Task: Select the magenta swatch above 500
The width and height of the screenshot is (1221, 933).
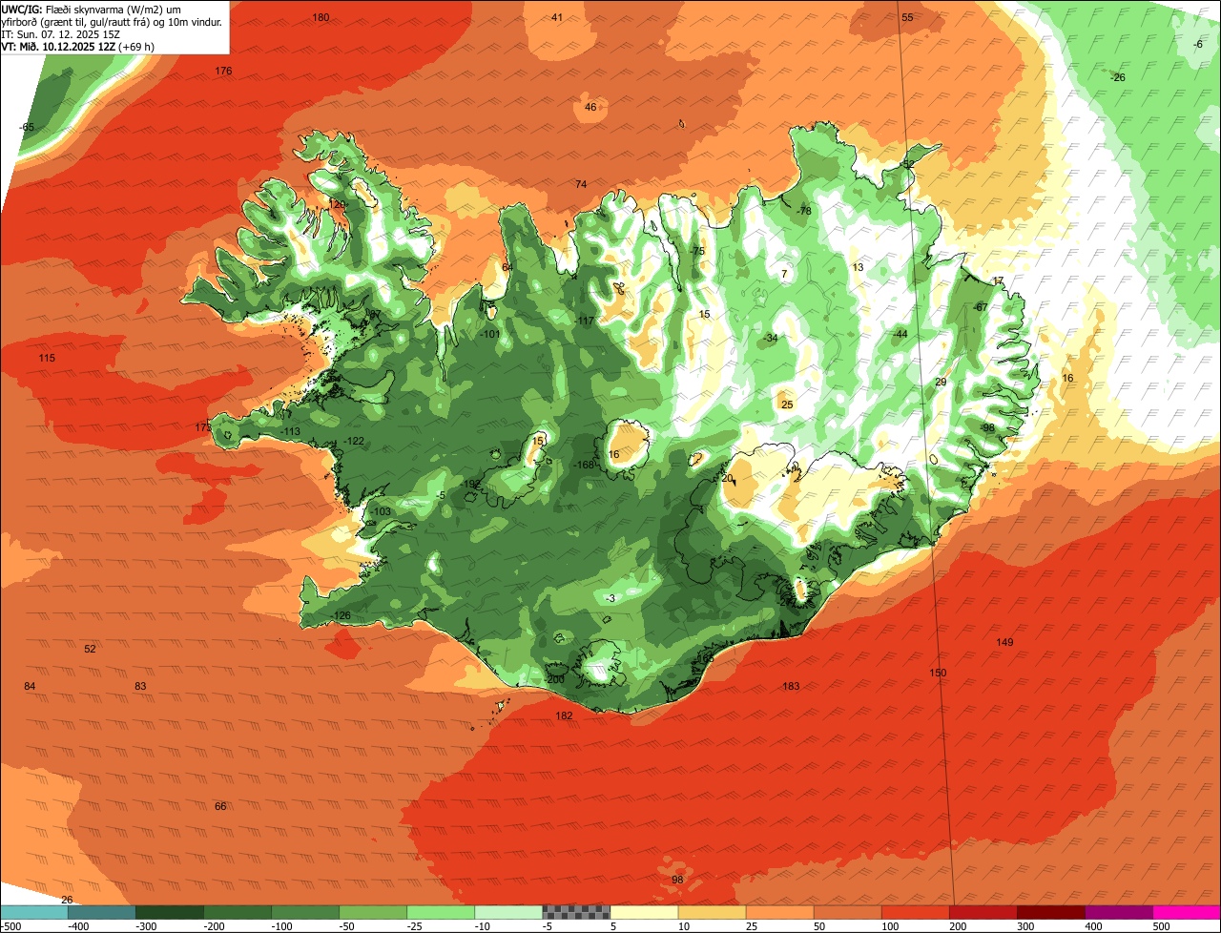Action: (x=1187, y=912)
